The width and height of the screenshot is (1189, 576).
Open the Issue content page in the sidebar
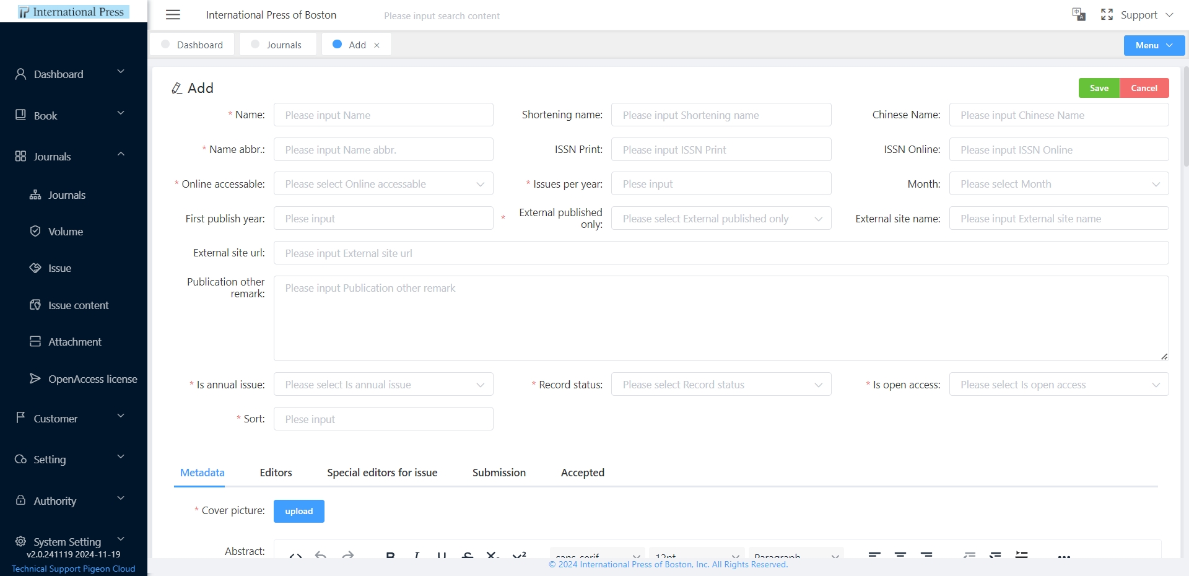(x=78, y=305)
